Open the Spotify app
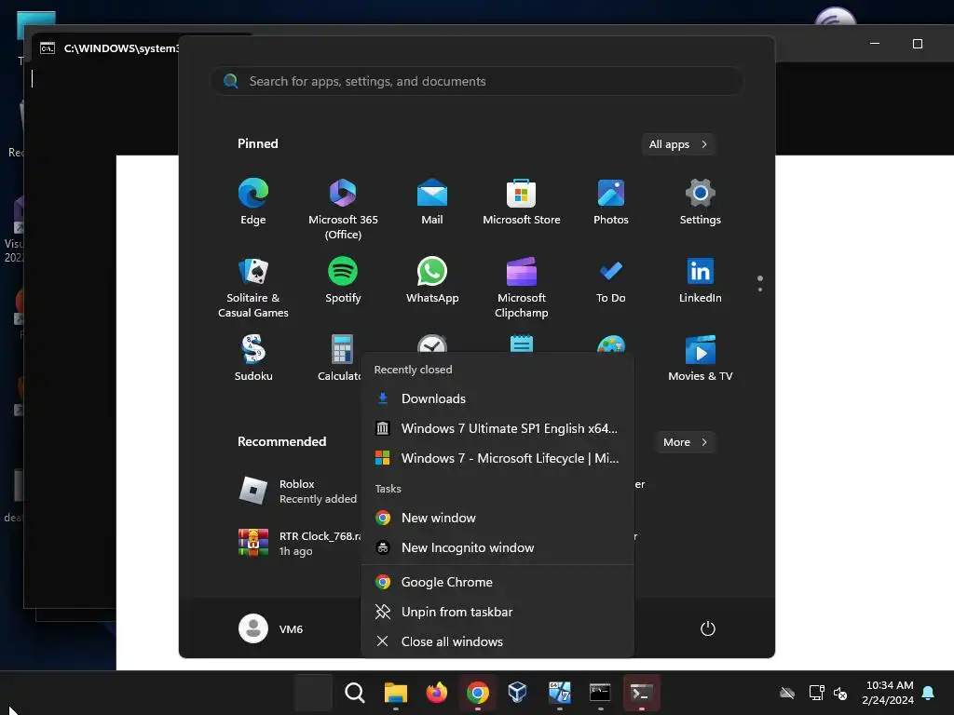954x715 pixels. click(343, 280)
